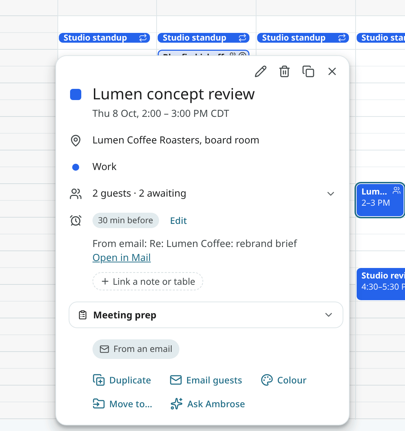Open in Mail link
This screenshot has height=431, width=405.
tap(122, 257)
